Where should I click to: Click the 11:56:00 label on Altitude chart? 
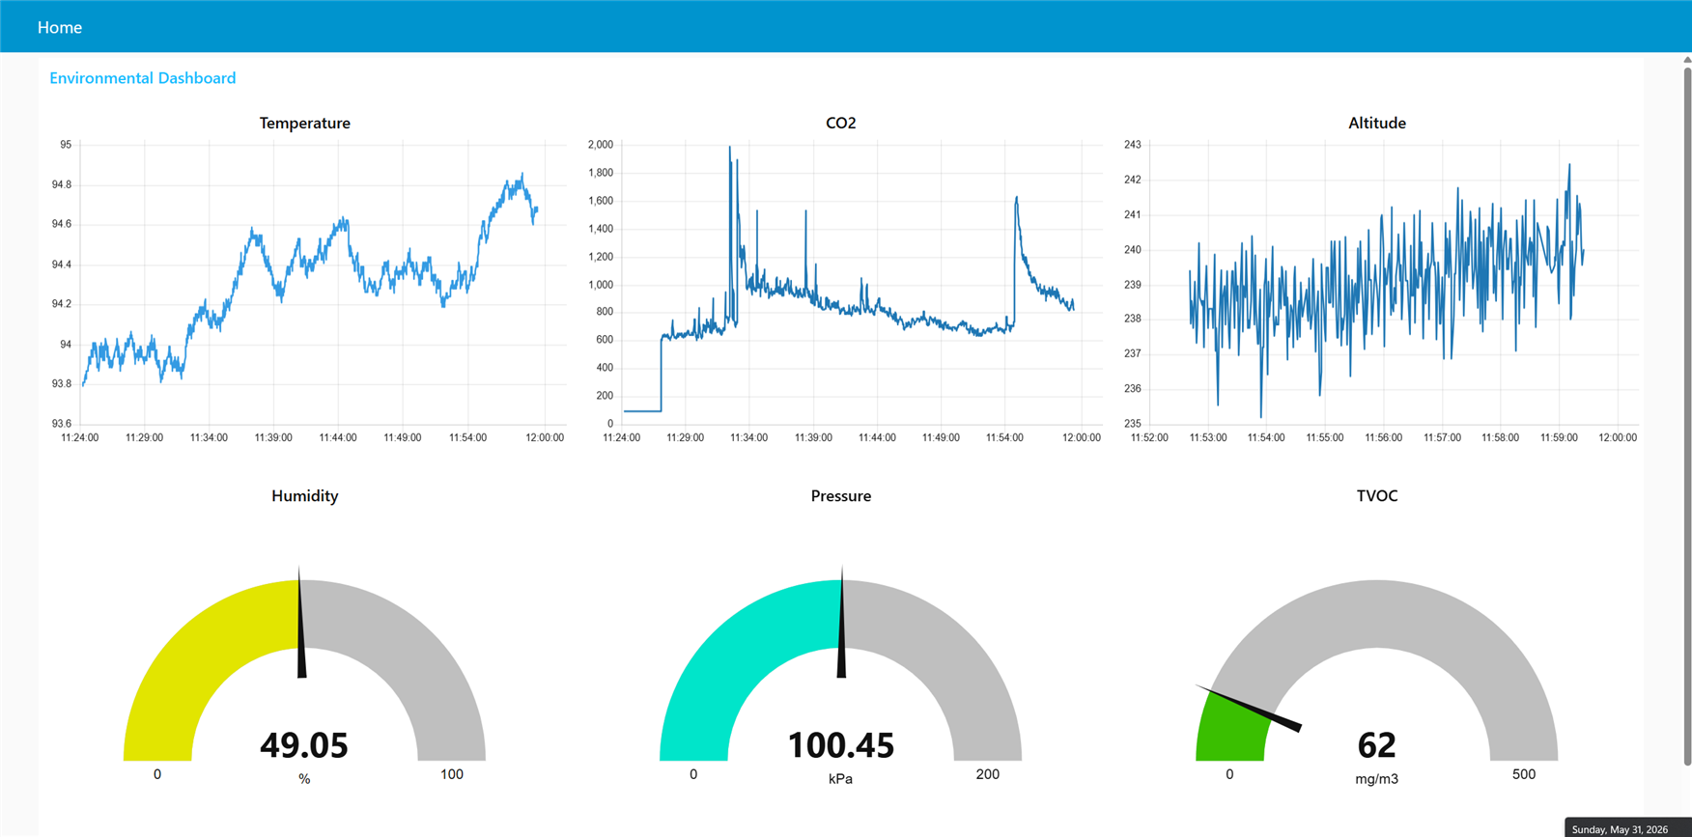tap(1383, 437)
